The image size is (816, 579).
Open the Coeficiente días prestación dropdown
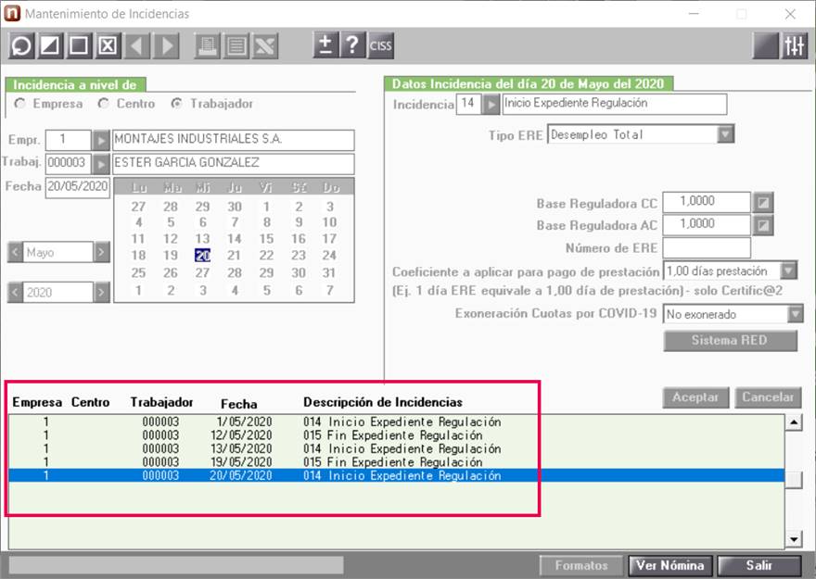[x=789, y=271]
